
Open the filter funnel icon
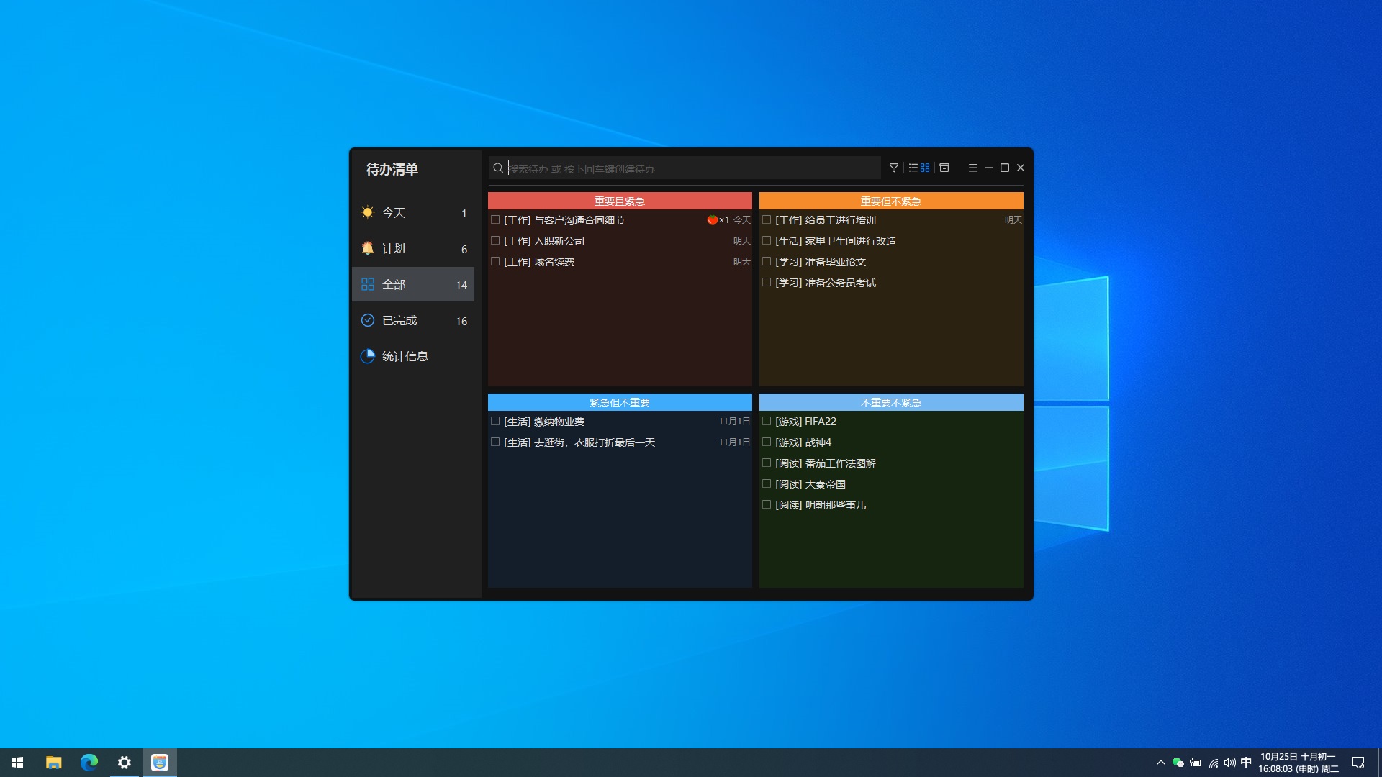coord(894,168)
